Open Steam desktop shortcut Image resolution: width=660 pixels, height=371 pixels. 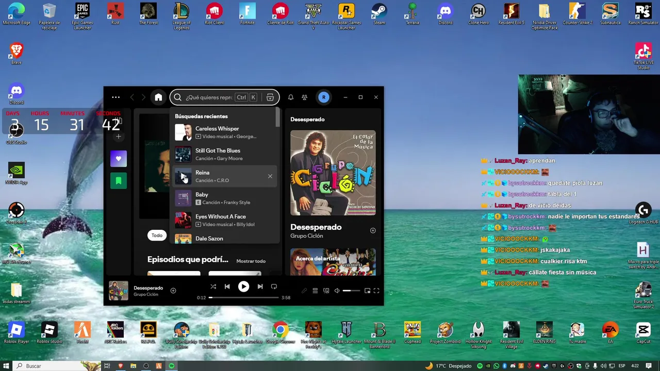point(379,15)
